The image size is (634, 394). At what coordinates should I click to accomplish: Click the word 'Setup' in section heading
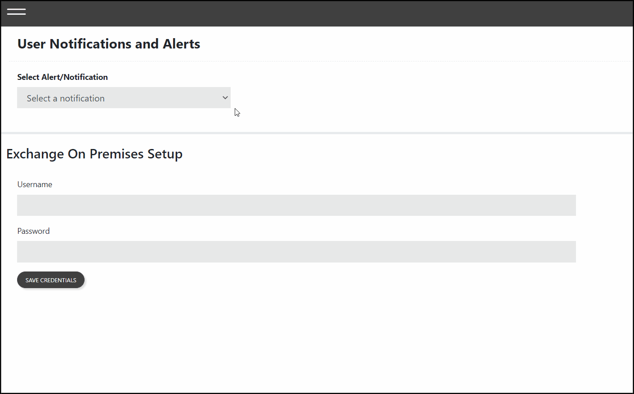[x=165, y=154]
